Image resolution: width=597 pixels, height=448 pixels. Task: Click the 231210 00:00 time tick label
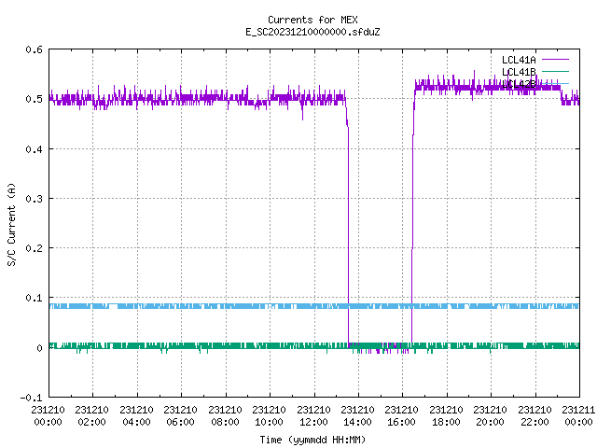[48, 416]
